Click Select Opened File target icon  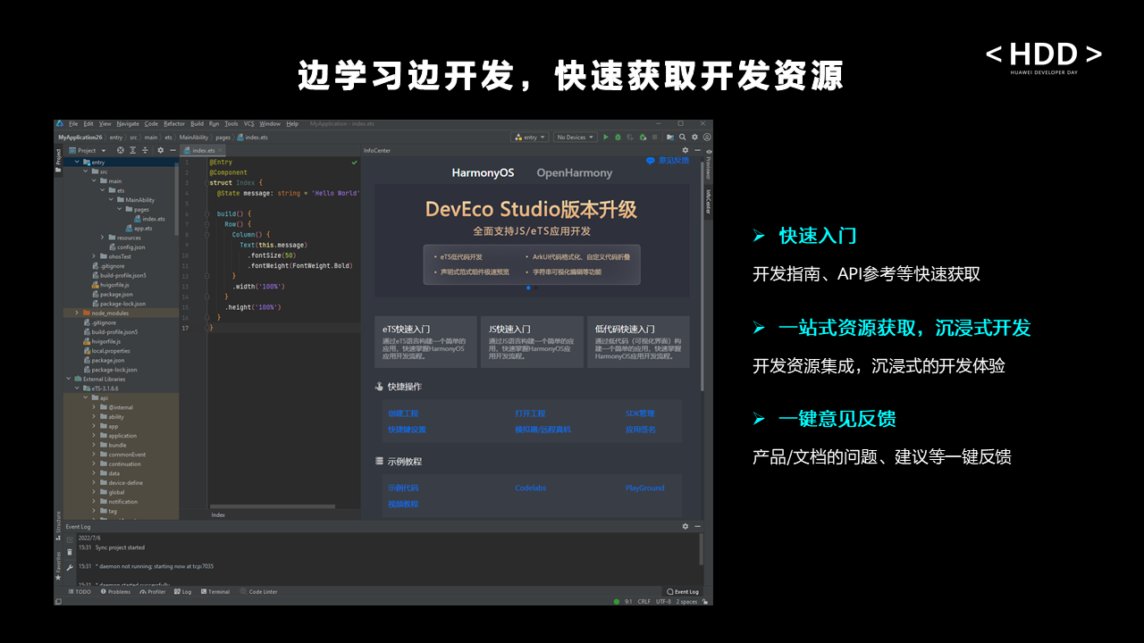[x=121, y=150]
